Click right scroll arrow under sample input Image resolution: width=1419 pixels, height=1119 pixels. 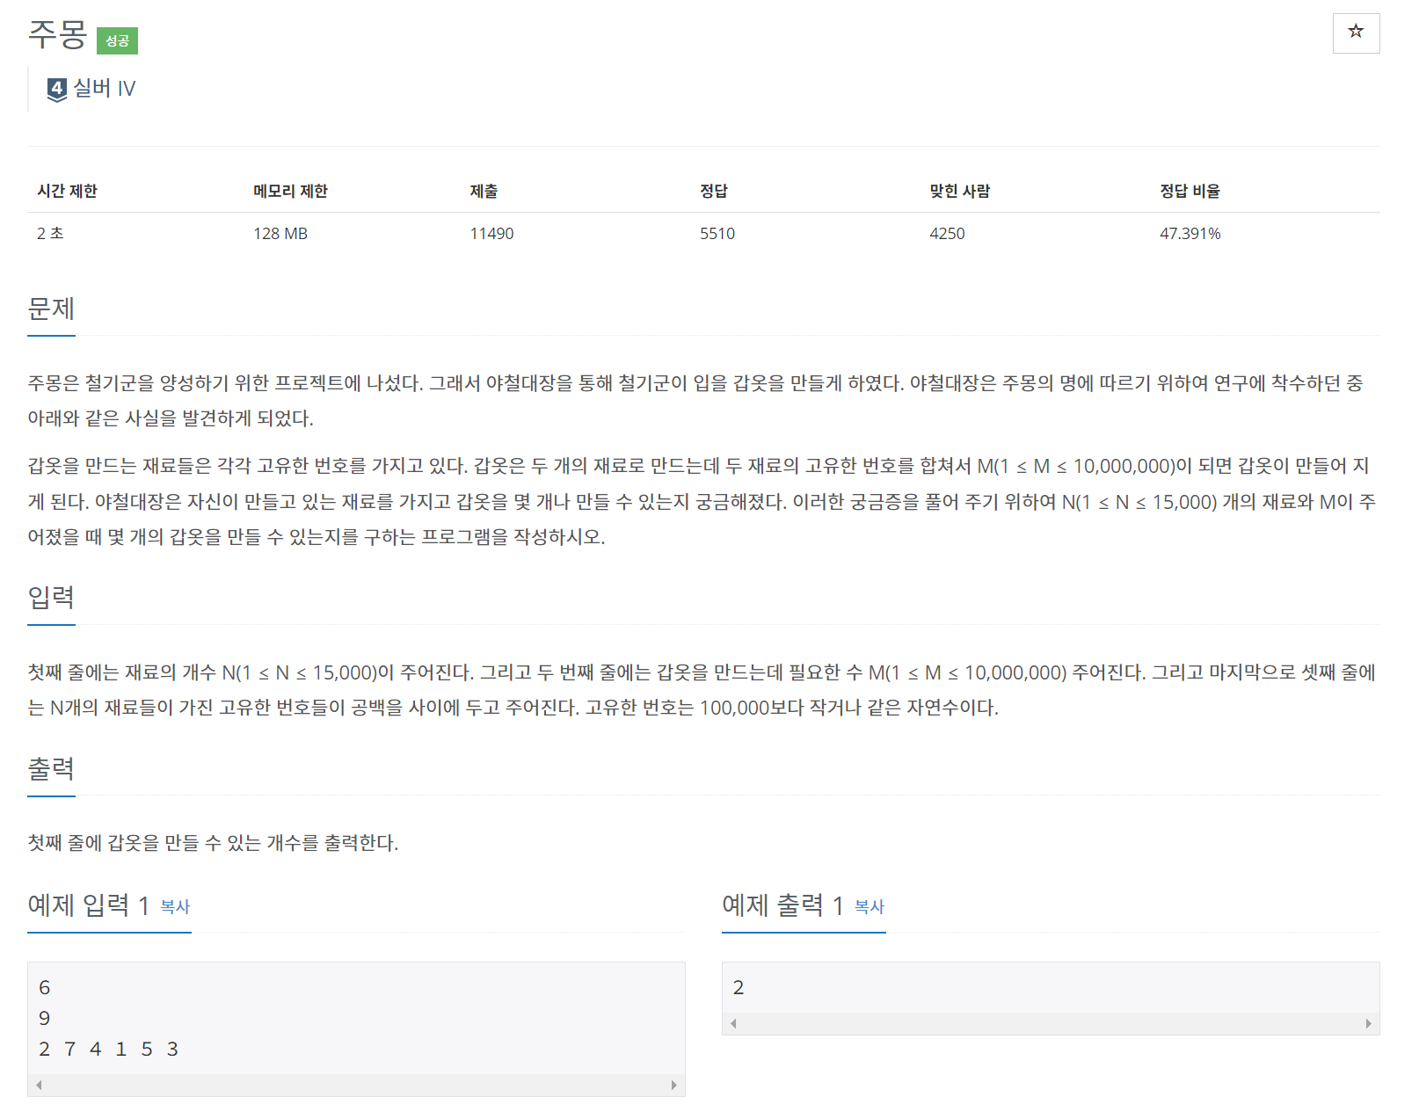pyautogui.click(x=673, y=1085)
